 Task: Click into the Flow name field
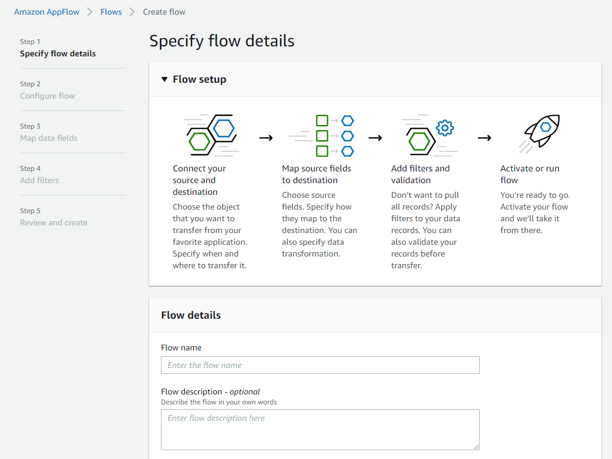point(320,365)
